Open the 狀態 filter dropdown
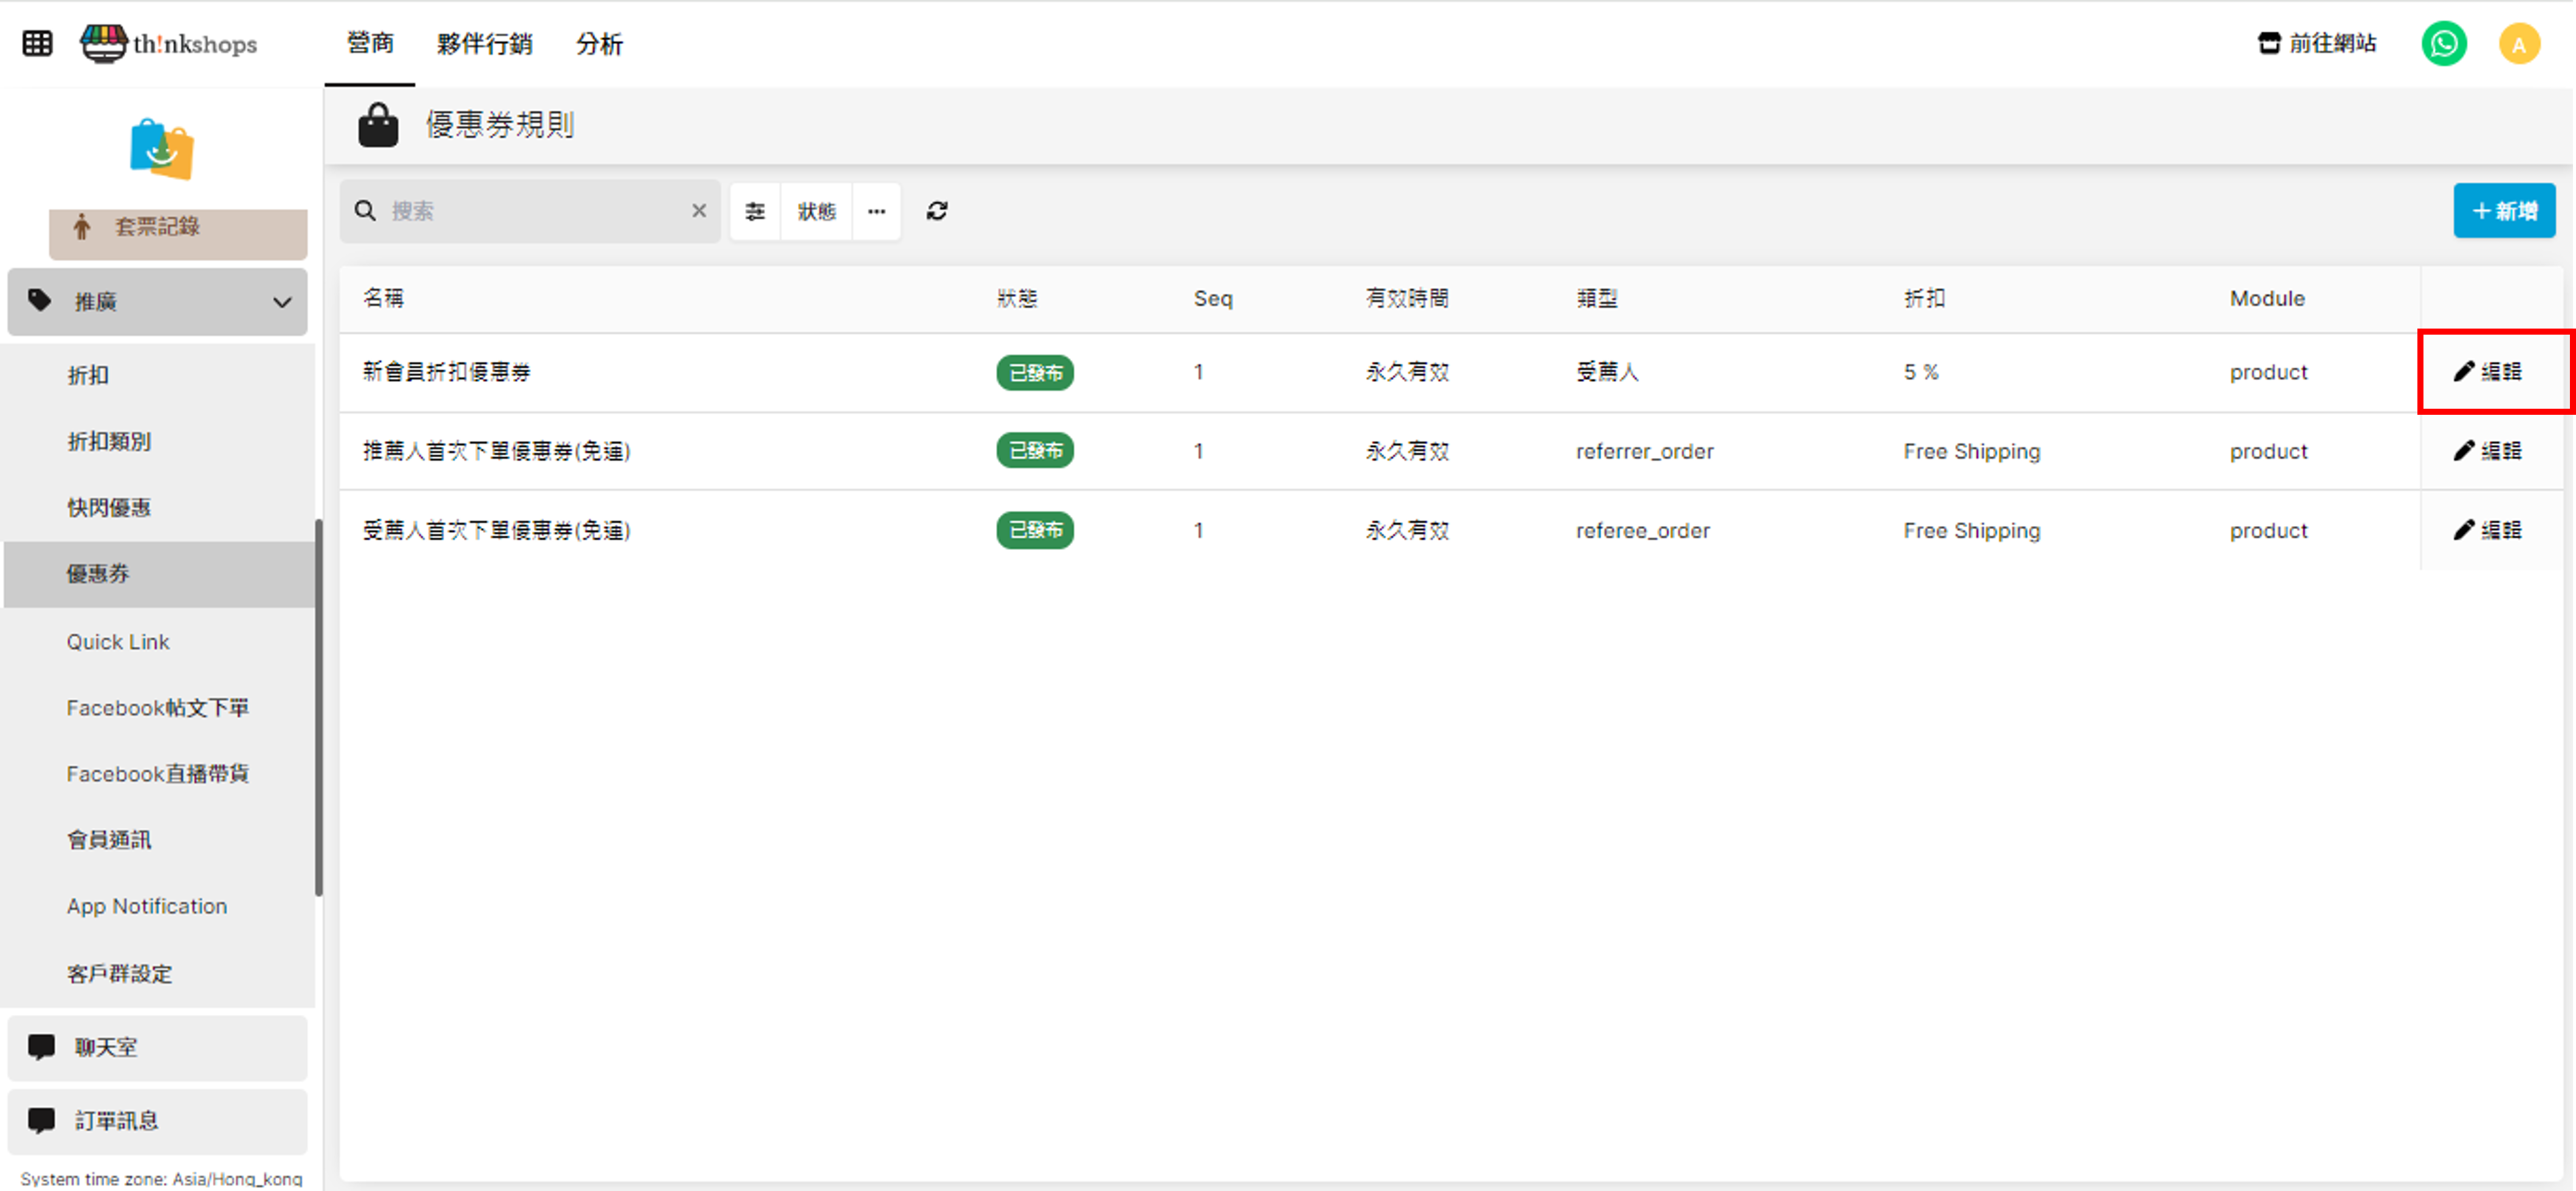 click(816, 211)
